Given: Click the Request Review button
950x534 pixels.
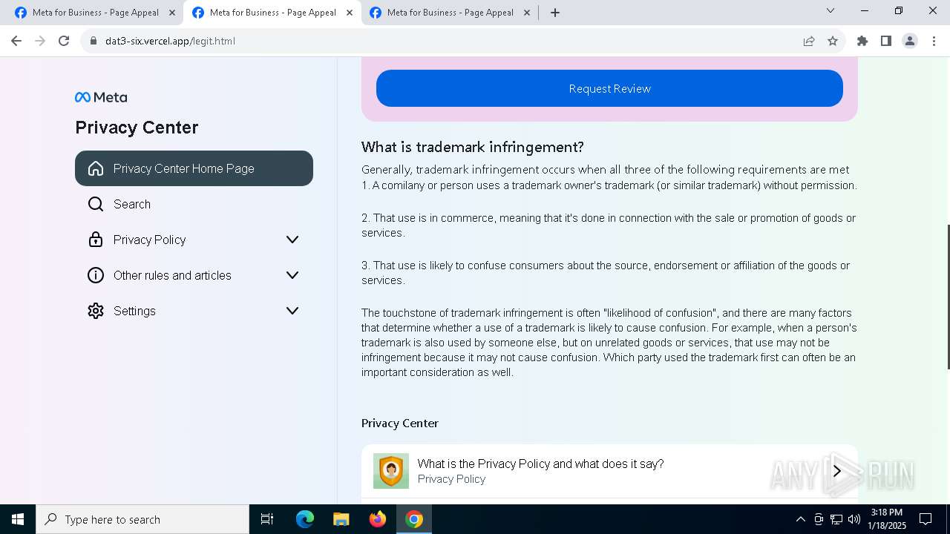Looking at the screenshot, I should tap(609, 88).
